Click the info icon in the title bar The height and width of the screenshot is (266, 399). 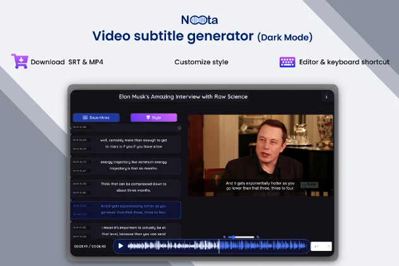coord(326,97)
